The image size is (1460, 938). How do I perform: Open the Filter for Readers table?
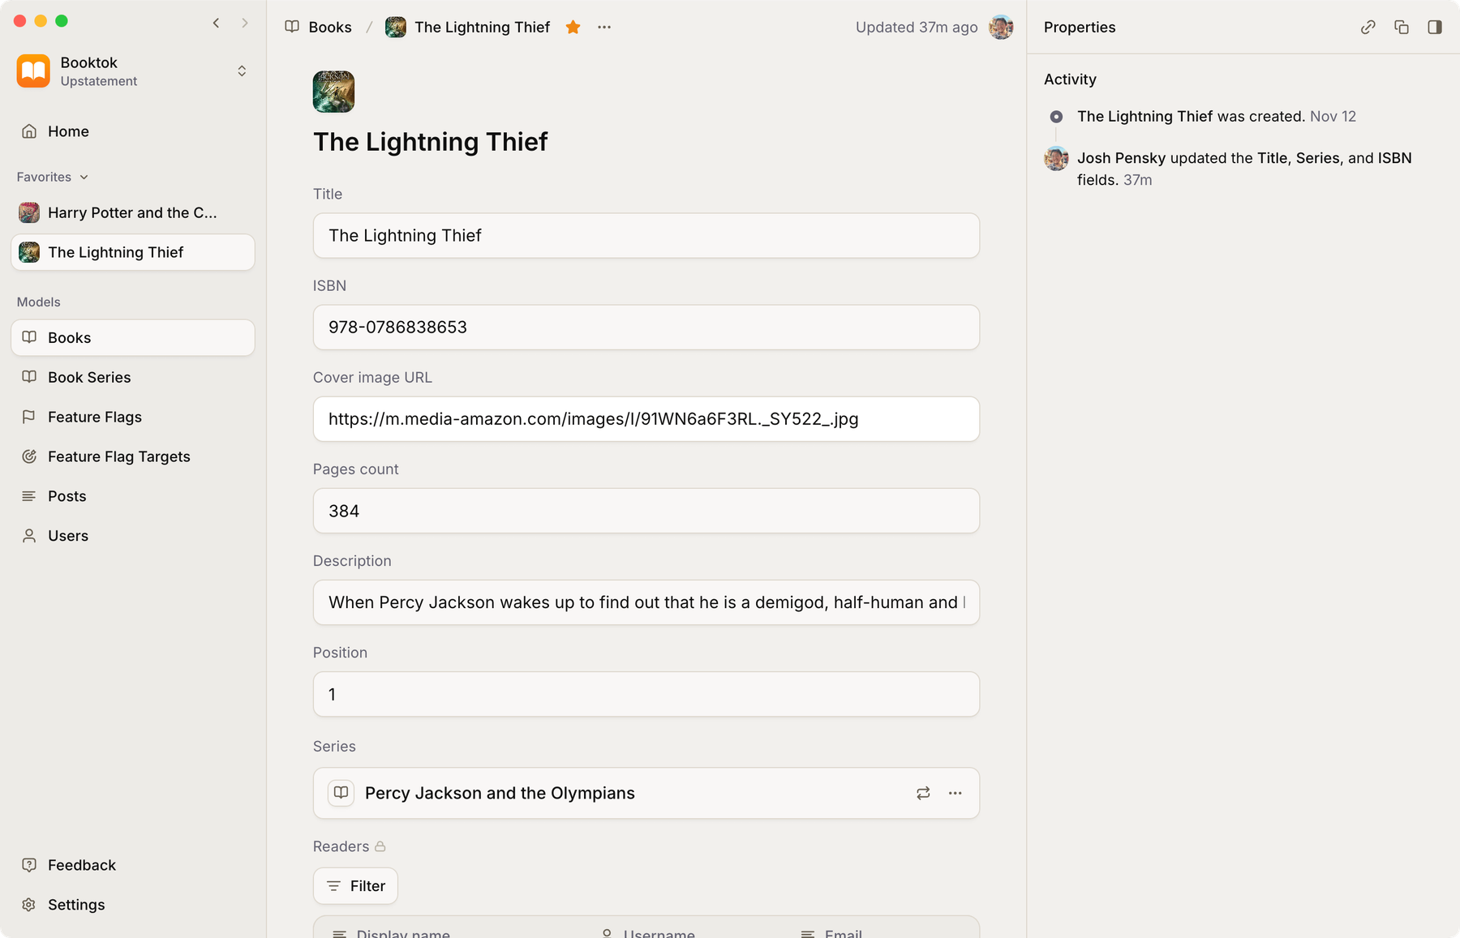pos(355,885)
